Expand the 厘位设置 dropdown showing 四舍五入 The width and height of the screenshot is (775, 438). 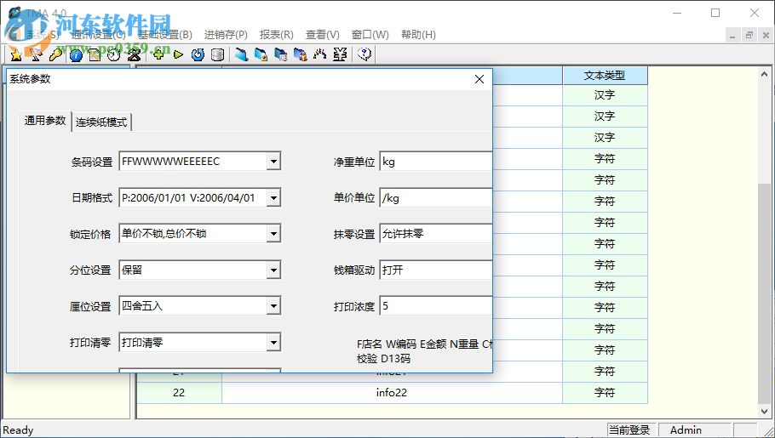tap(273, 306)
